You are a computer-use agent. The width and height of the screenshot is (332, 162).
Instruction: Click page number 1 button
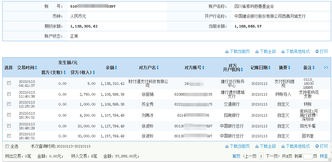point(261,156)
